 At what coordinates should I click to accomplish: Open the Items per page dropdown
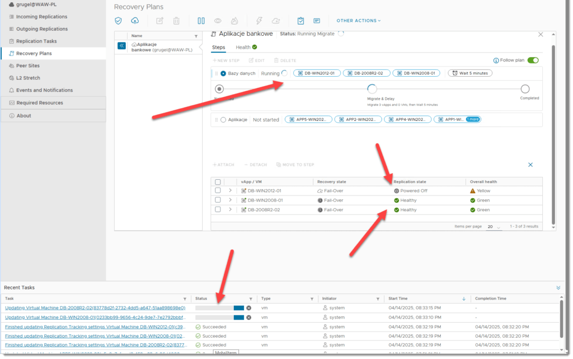[x=492, y=226]
